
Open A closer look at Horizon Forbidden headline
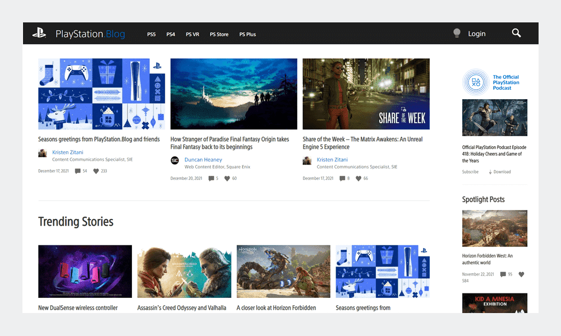[x=276, y=308]
